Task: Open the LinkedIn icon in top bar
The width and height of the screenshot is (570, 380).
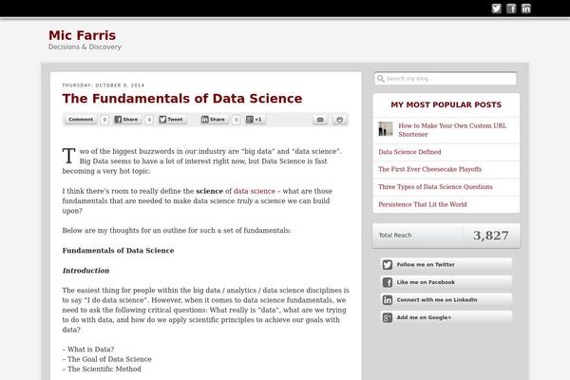Action: (x=526, y=9)
